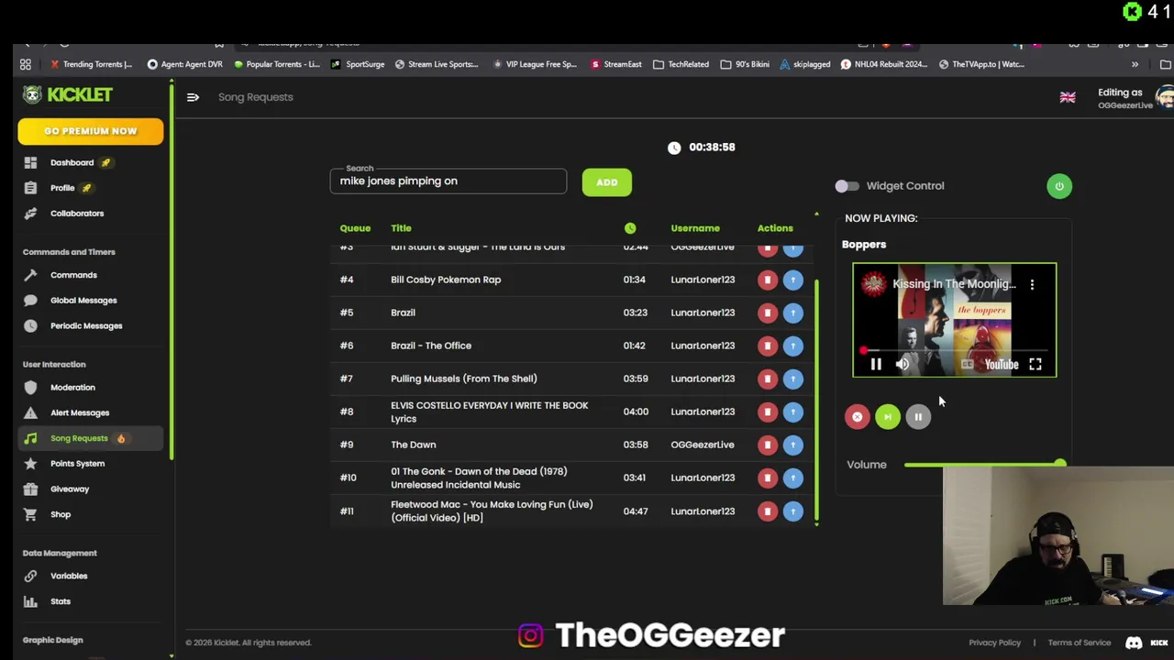1174x660 pixels.
Task: Stop the current song with red button
Action: [857, 417]
